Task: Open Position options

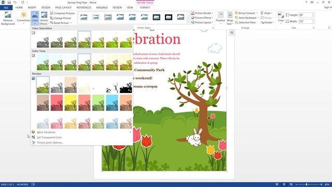Action: click(220, 18)
